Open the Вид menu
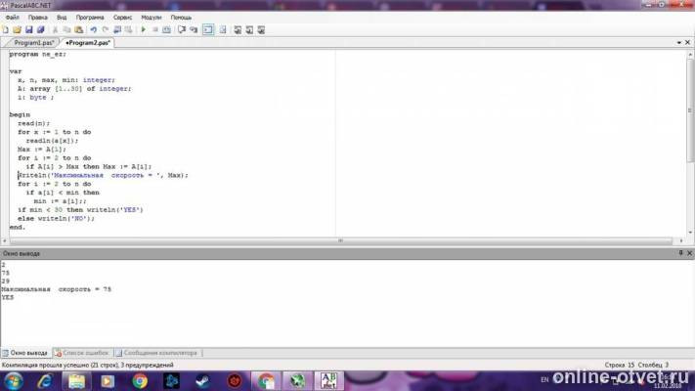This screenshot has height=391, width=695. pos(62,18)
